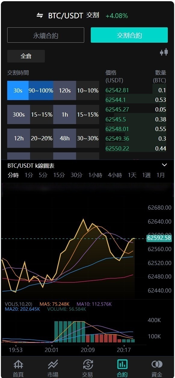Switch to 永續合約 tab
This screenshot has height=378, width=175.
tap(46, 35)
